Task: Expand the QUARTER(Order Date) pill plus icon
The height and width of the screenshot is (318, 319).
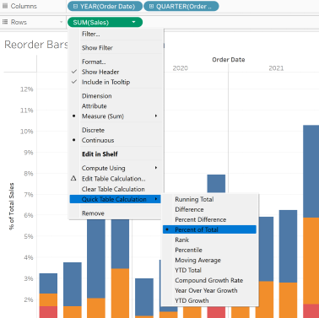Action: coord(151,6)
